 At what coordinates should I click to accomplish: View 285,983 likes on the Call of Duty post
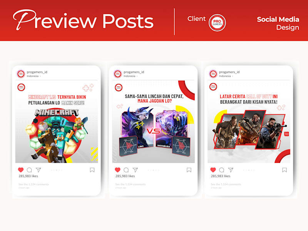click(221, 176)
